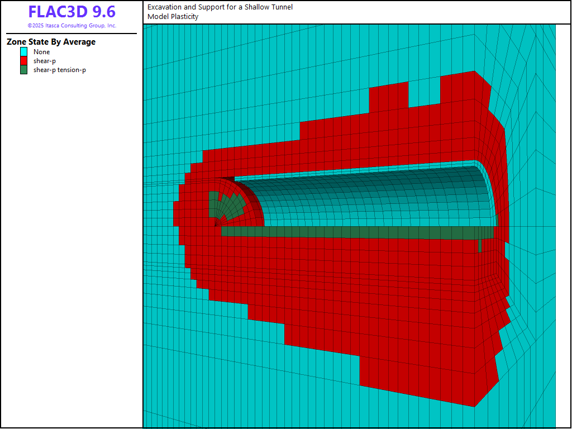Viewport: 572px width, 429px height.
Task: Pick the green tension strip along tunnel floor
Action: [x=346, y=232]
